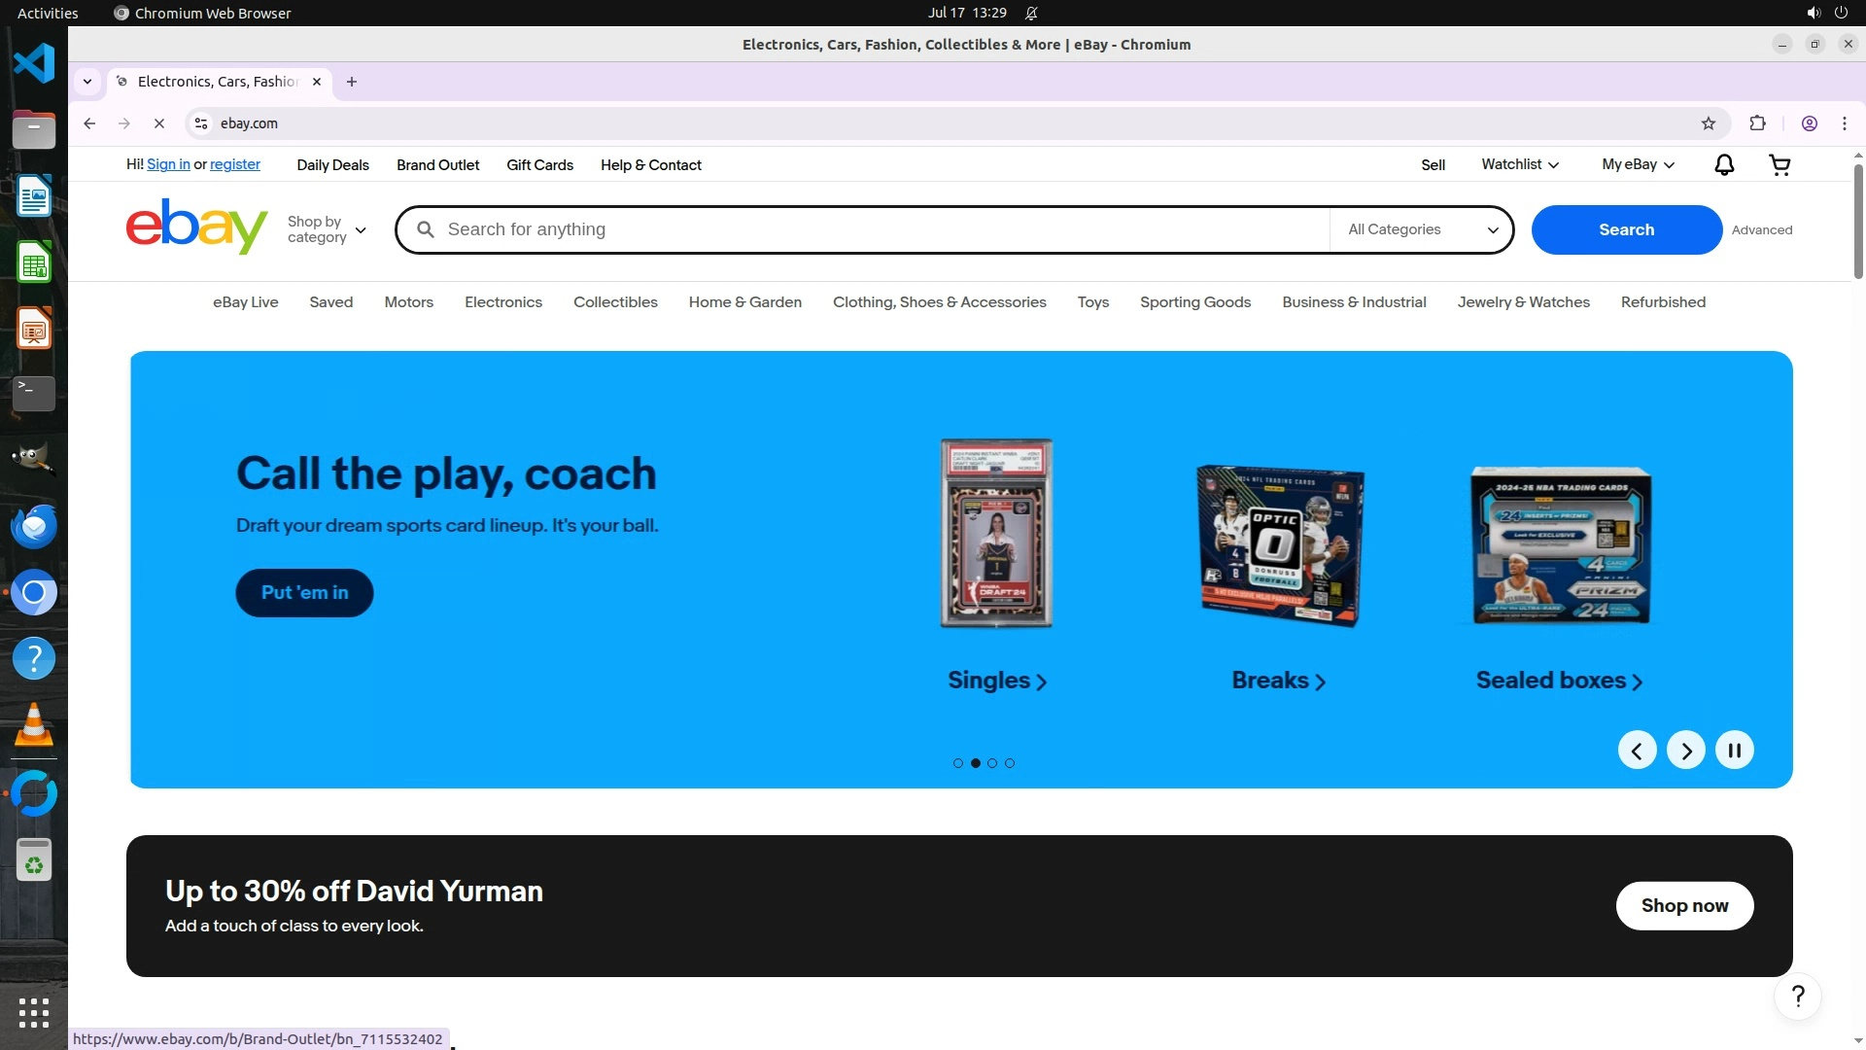Click the eBay logo

click(196, 227)
